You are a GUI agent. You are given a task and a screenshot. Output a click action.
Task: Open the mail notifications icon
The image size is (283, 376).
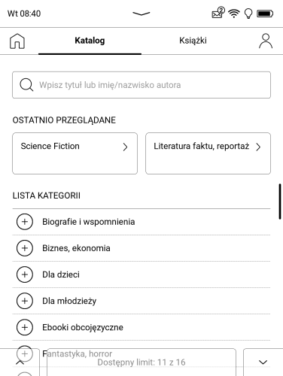[x=218, y=13]
